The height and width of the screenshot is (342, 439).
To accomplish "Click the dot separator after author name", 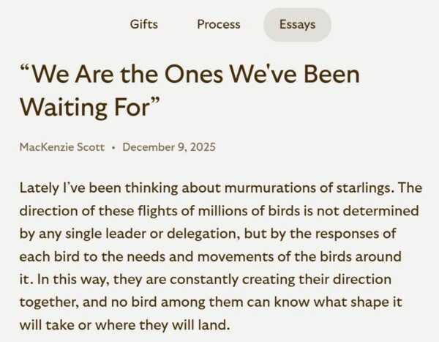I will click(113, 148).
